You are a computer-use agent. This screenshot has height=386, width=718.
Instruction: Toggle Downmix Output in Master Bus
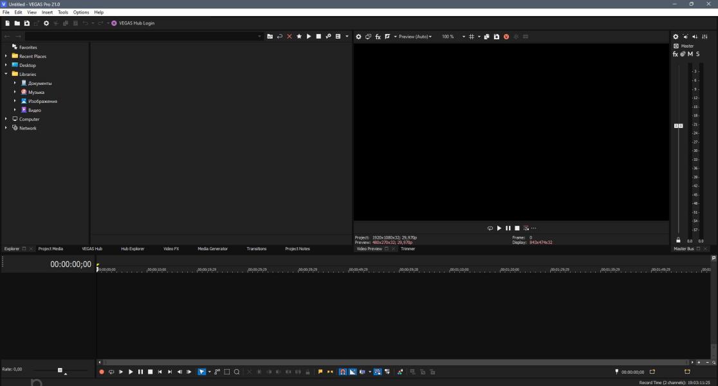[x=685, y=37]
